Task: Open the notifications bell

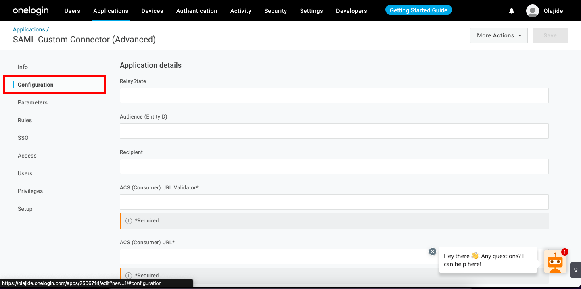Action: pos(512,11)
